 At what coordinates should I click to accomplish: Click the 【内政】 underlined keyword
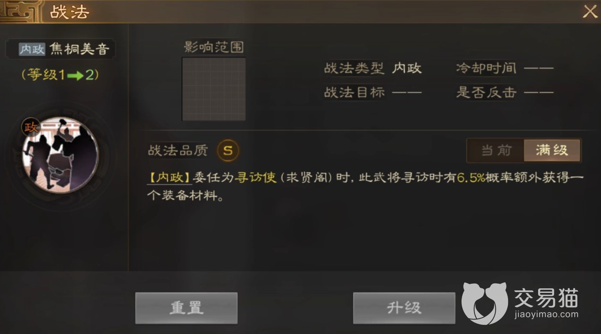click(169, 177)
